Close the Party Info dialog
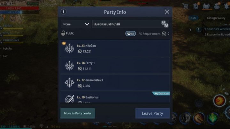230x129 pixels. [x=167, y=12]
